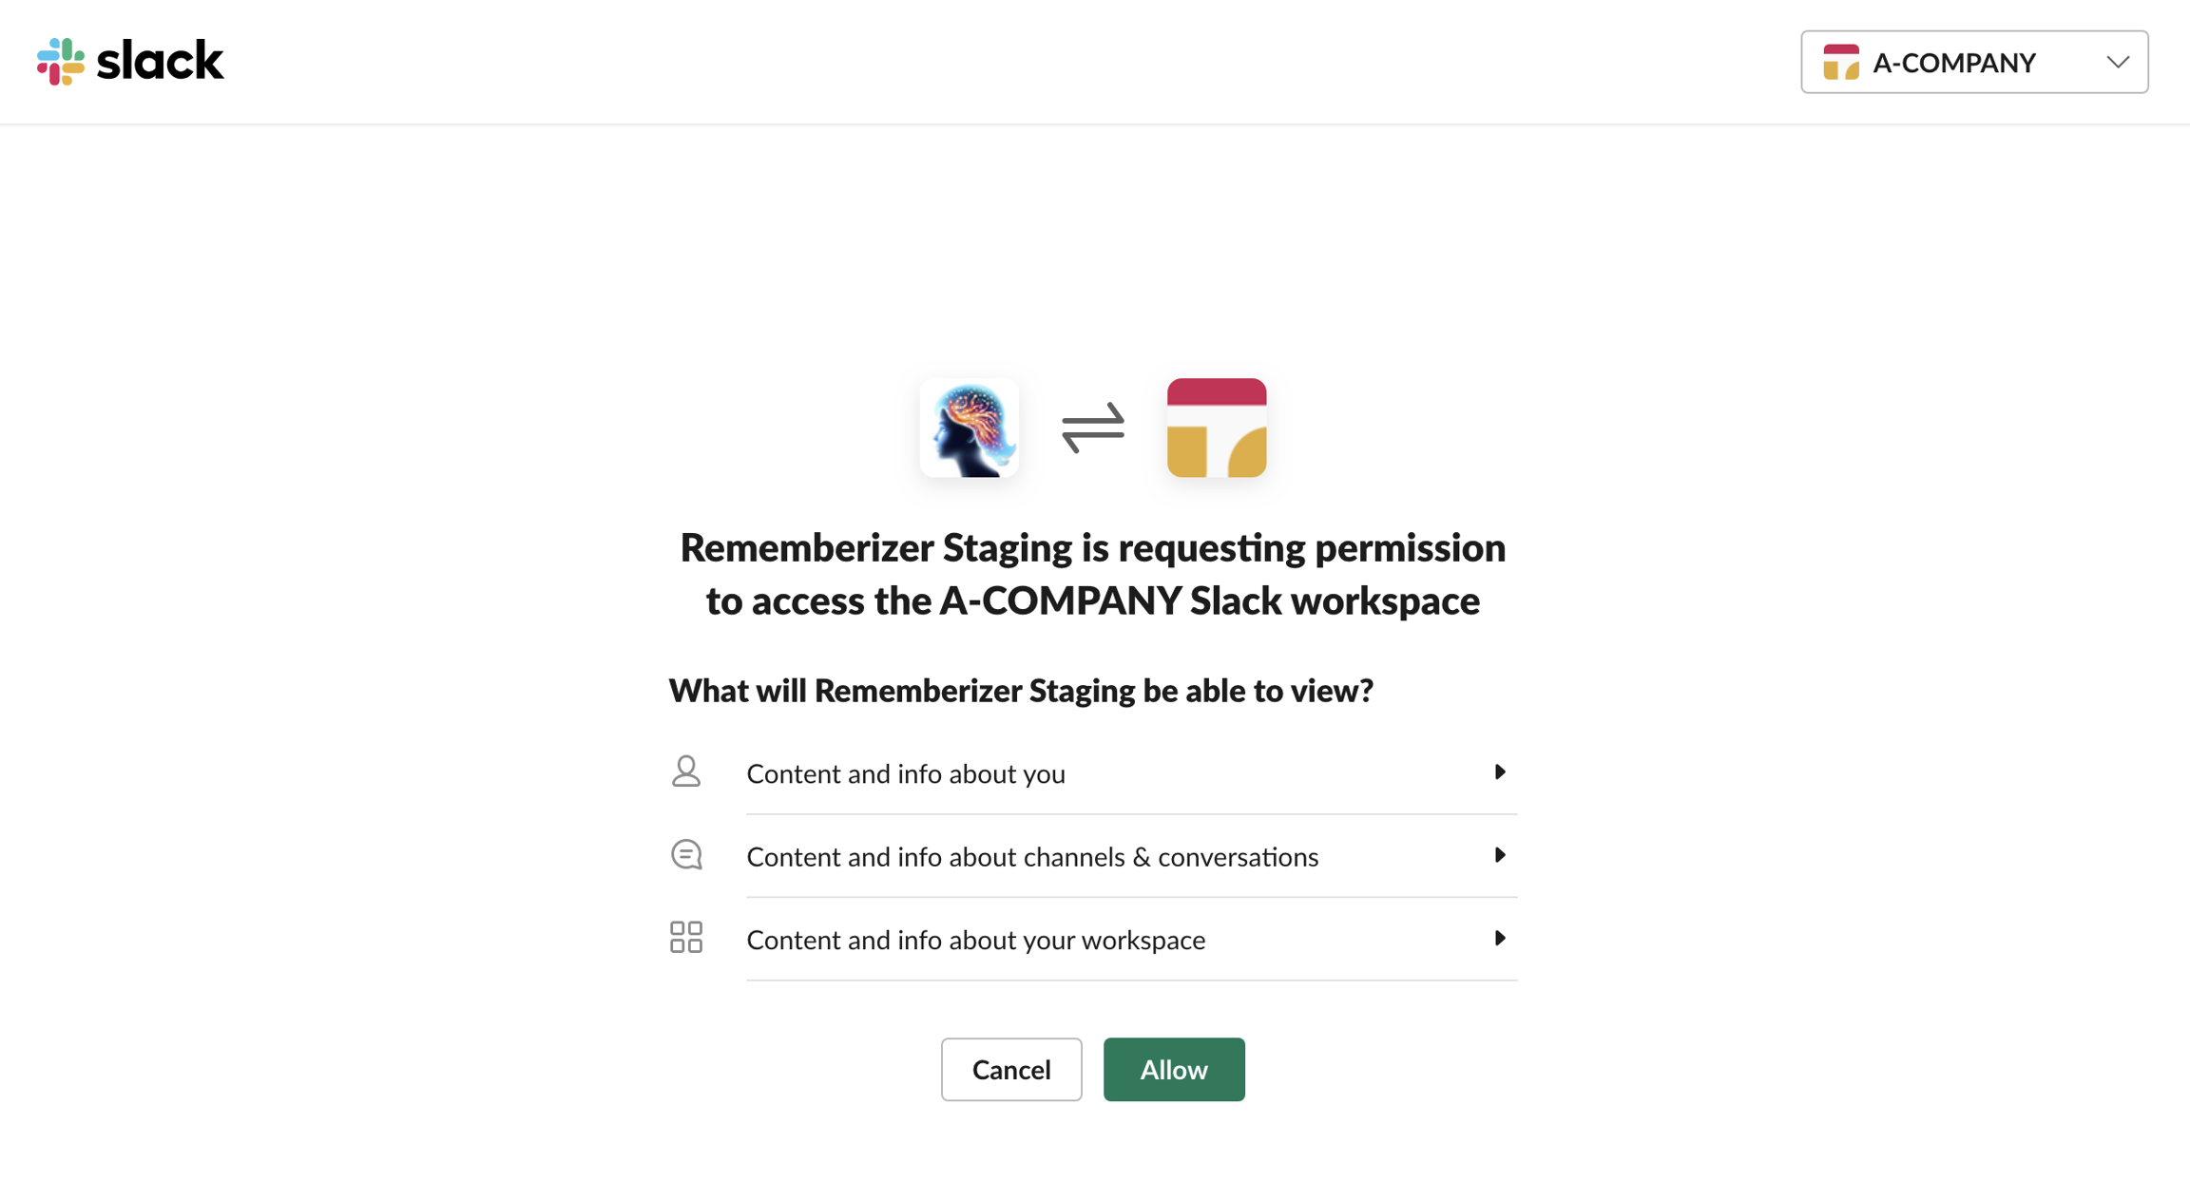This screenshot has height=1181, width=2190.
Task: Click the chevron arrow in workspace selector
Action: click(x=2117, y=63)
